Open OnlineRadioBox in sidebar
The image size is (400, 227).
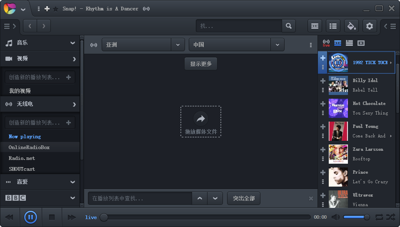click(29, 147)
